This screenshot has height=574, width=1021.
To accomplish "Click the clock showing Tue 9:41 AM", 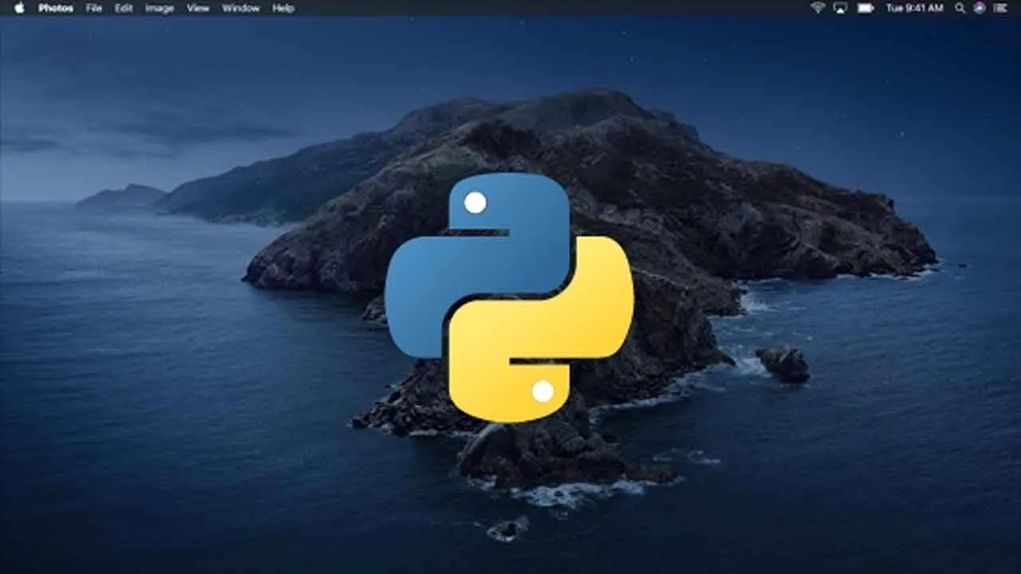I will [914, 8].
